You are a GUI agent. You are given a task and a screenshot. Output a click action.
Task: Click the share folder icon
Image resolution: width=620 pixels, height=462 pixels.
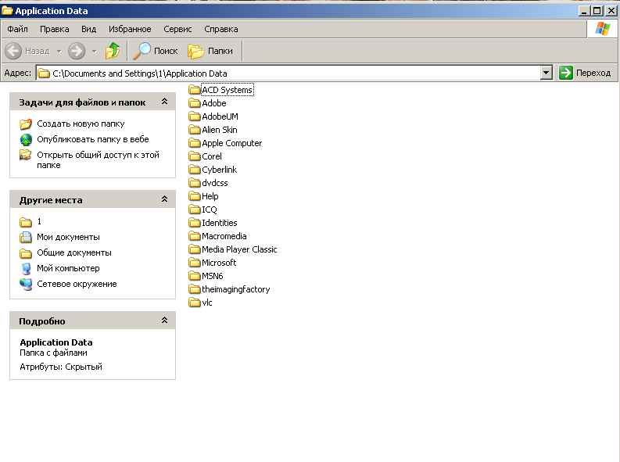point(26,155)
